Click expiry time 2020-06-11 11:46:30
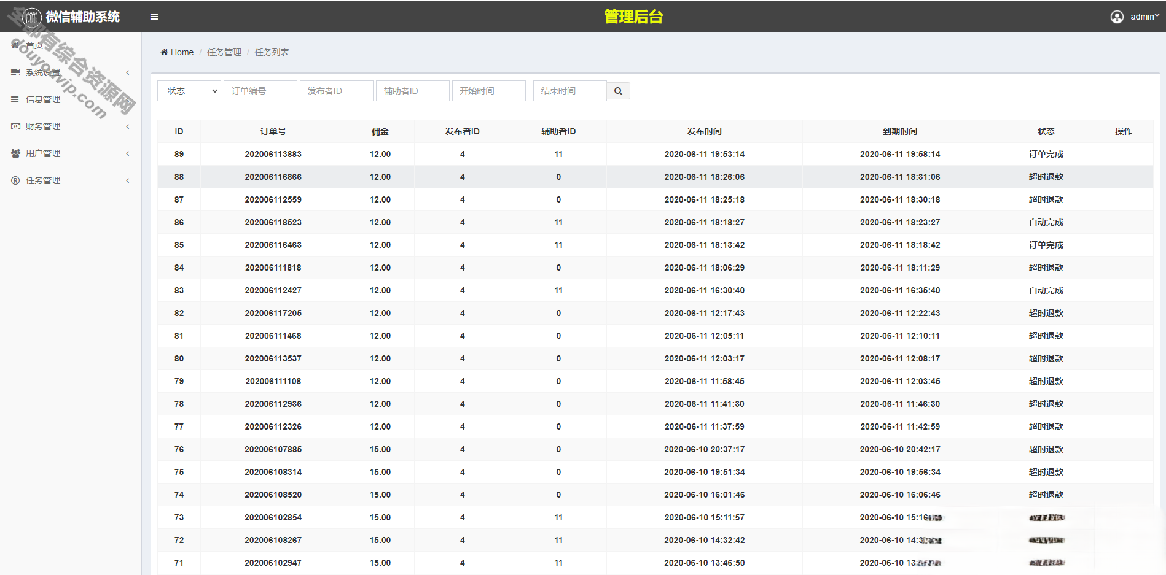Viewport: 1166px width, 575px height. tap(900, 404)
